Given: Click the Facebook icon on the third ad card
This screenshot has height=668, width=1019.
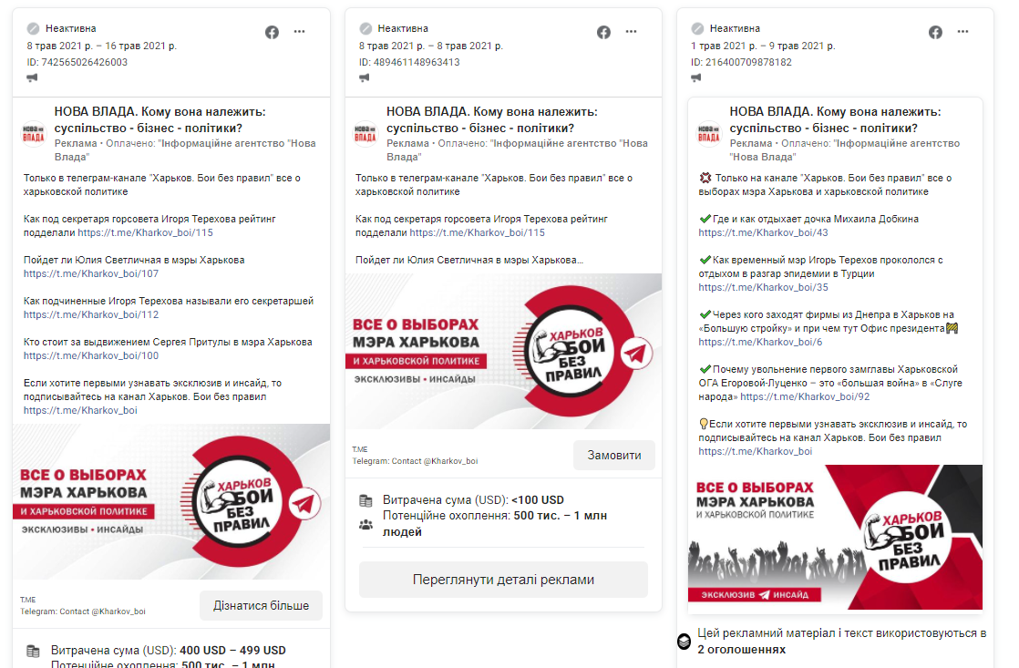Looking at the screenshot, I should click(x=935, y=32).
